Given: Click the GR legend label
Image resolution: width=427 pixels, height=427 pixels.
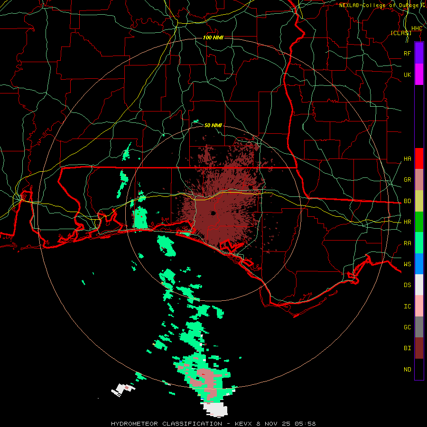Looking at the screenshot, I should 407,180.
